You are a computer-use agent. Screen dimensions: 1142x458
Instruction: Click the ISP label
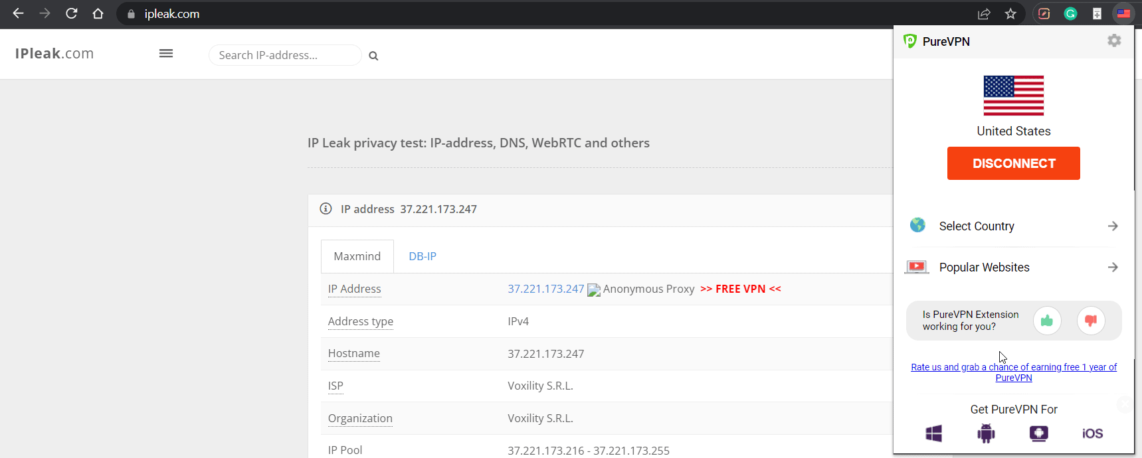click(x=335, y=386)
